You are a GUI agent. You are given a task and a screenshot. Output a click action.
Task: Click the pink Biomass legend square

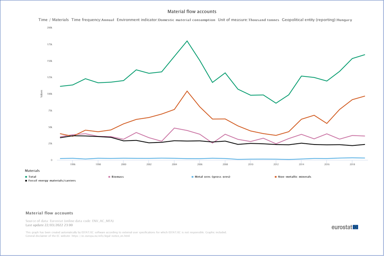click(109, 177)
